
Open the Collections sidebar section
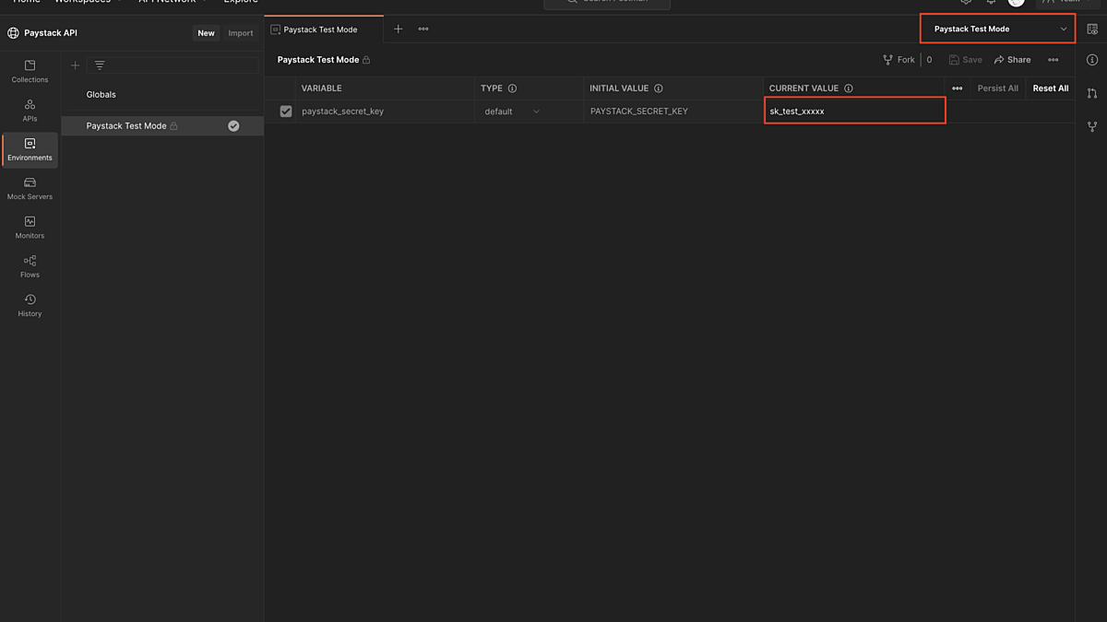pyautogui.click(x=30, y=72)
